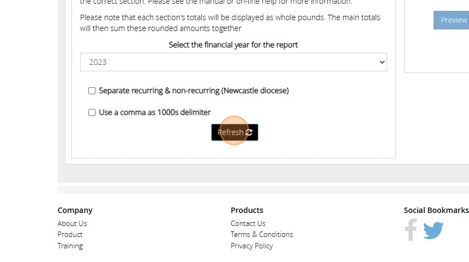Tick the Separate recurring & non-recurring checkbox
Screen dimensions: 469x262
click(92, 91)
